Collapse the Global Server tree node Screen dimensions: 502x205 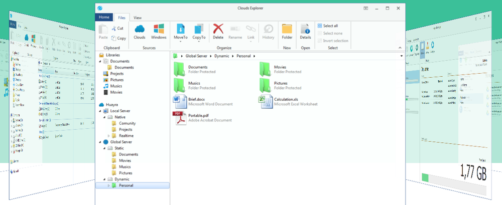coord(100,142)
